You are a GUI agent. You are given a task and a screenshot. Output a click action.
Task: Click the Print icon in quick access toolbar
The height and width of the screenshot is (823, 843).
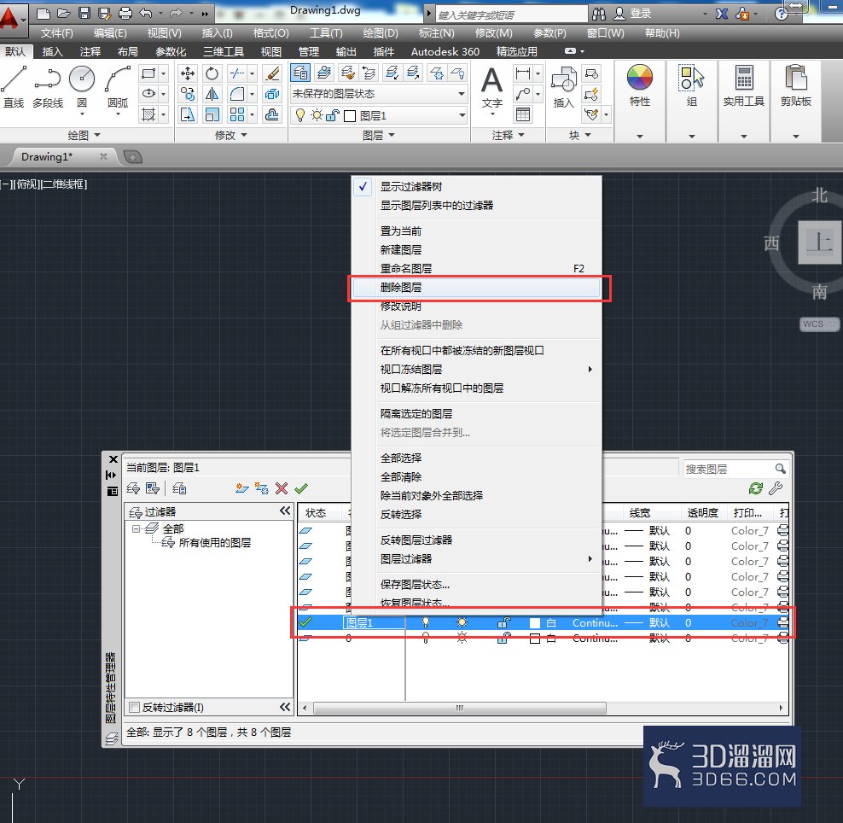click(x=125, y=14)
